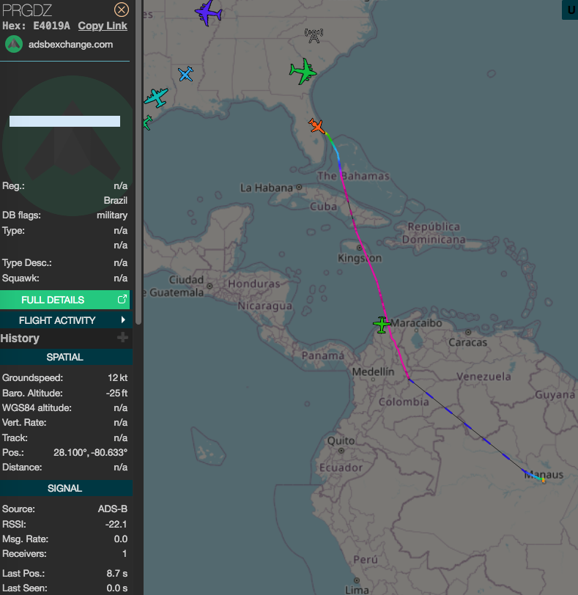
Task: Click the Brazil country text
Action: click(x=116, y=200)
